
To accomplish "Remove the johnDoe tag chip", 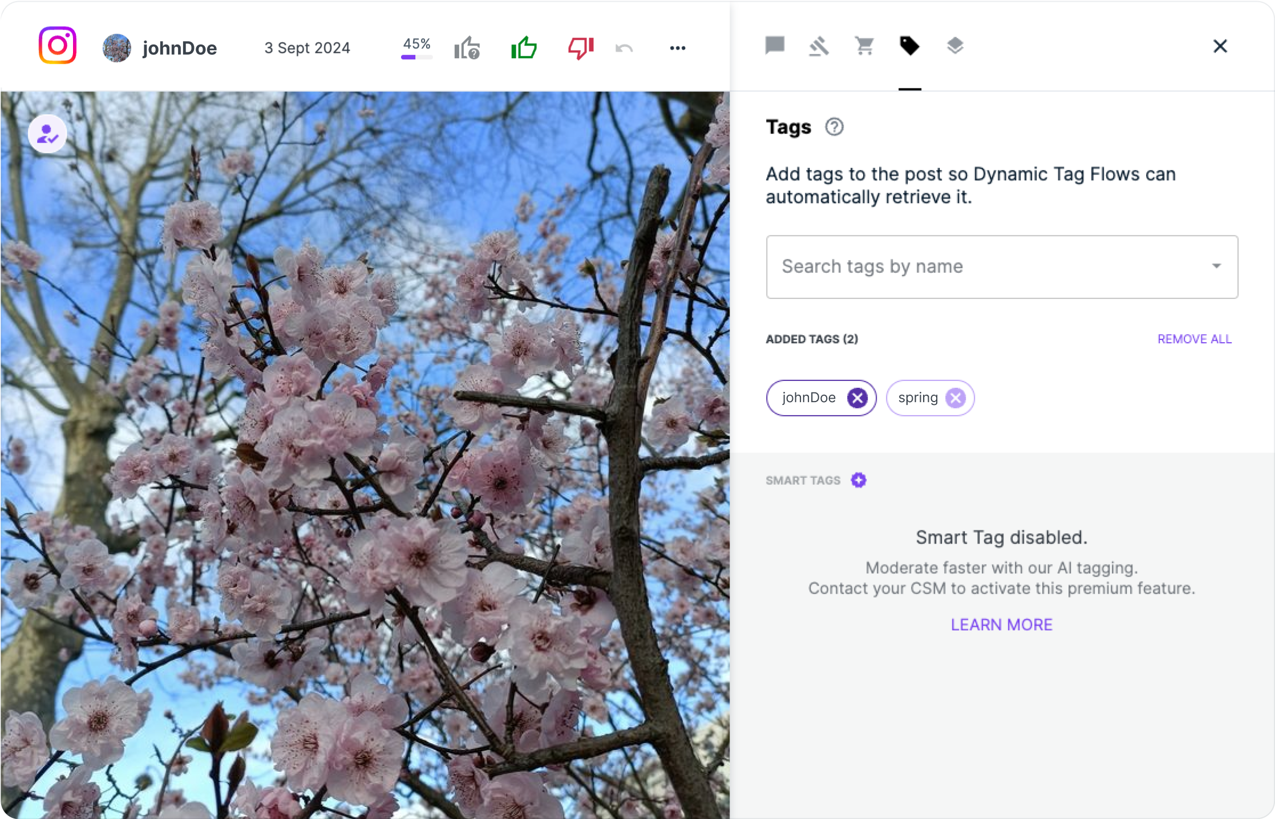I will pos(857,398).
